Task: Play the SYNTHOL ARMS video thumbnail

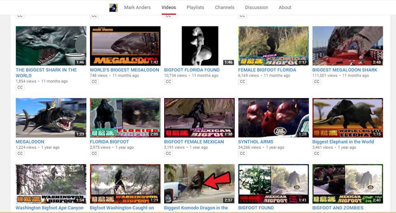Action: [273, 117]
